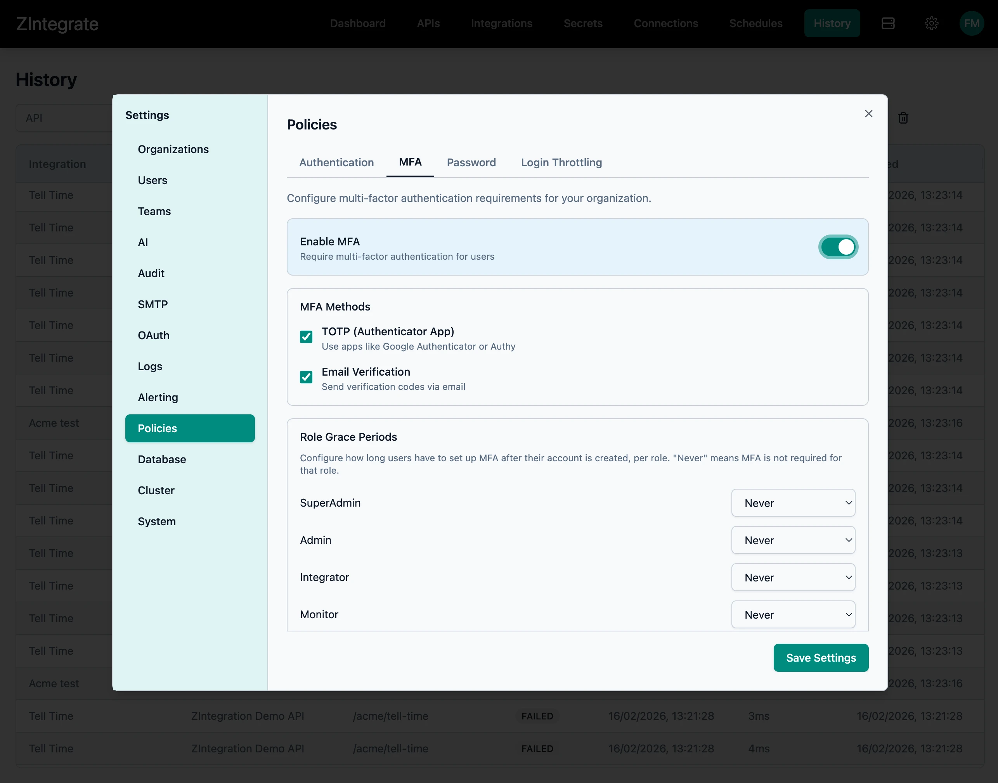Click the FM user avatar
998x783 pixels.
click(972, 23)
